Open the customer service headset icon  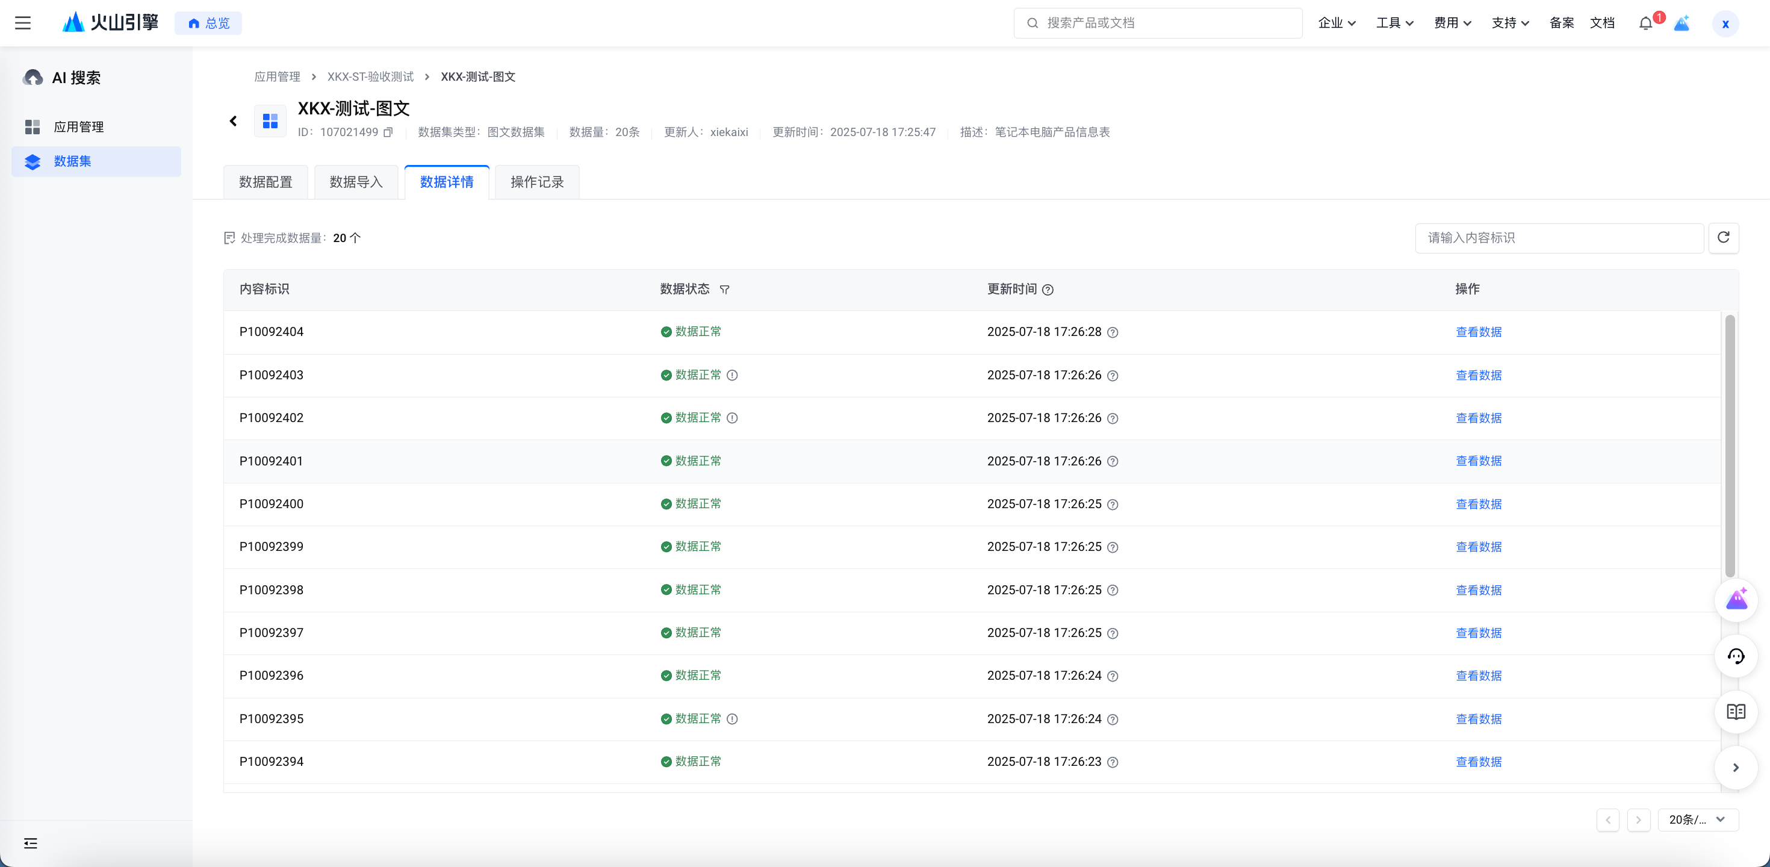pyautogui.click(x=1736, y=657)
